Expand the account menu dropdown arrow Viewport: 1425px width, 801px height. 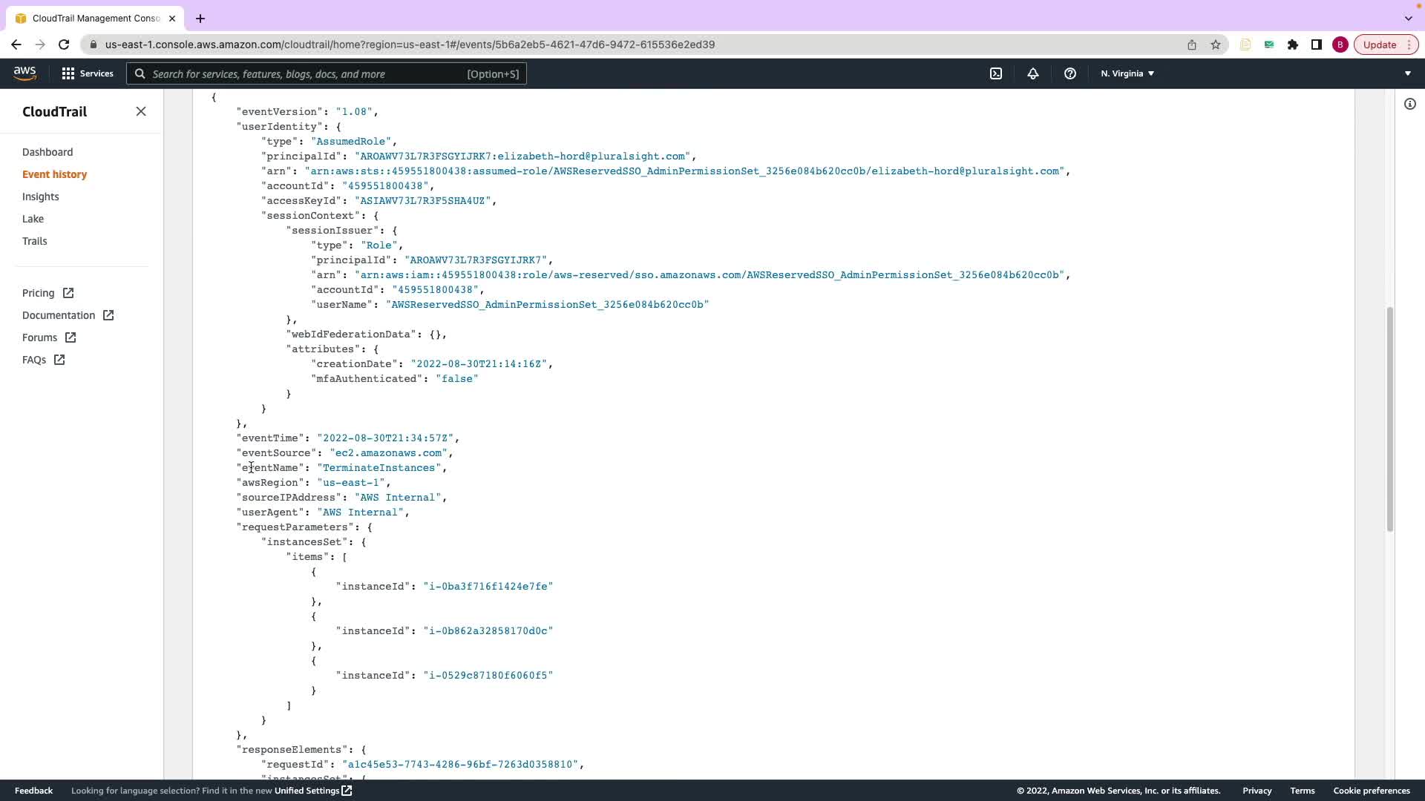1407,73
